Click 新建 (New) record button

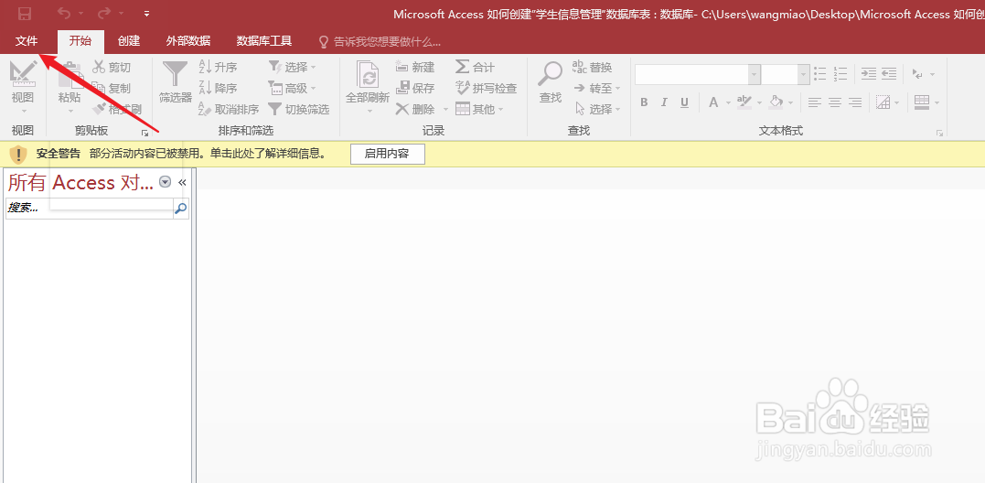pos(415,67)
